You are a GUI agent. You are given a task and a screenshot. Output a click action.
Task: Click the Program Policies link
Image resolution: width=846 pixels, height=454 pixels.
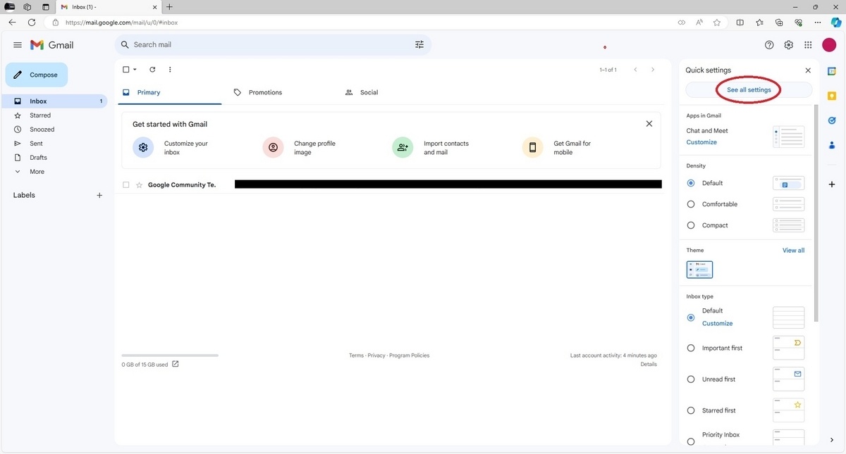409,355
